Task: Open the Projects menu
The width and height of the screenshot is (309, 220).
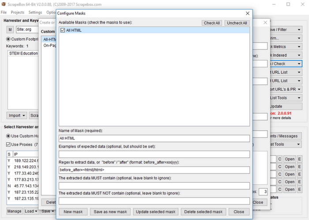Action: pyautogui.click(x=18, y=12)
